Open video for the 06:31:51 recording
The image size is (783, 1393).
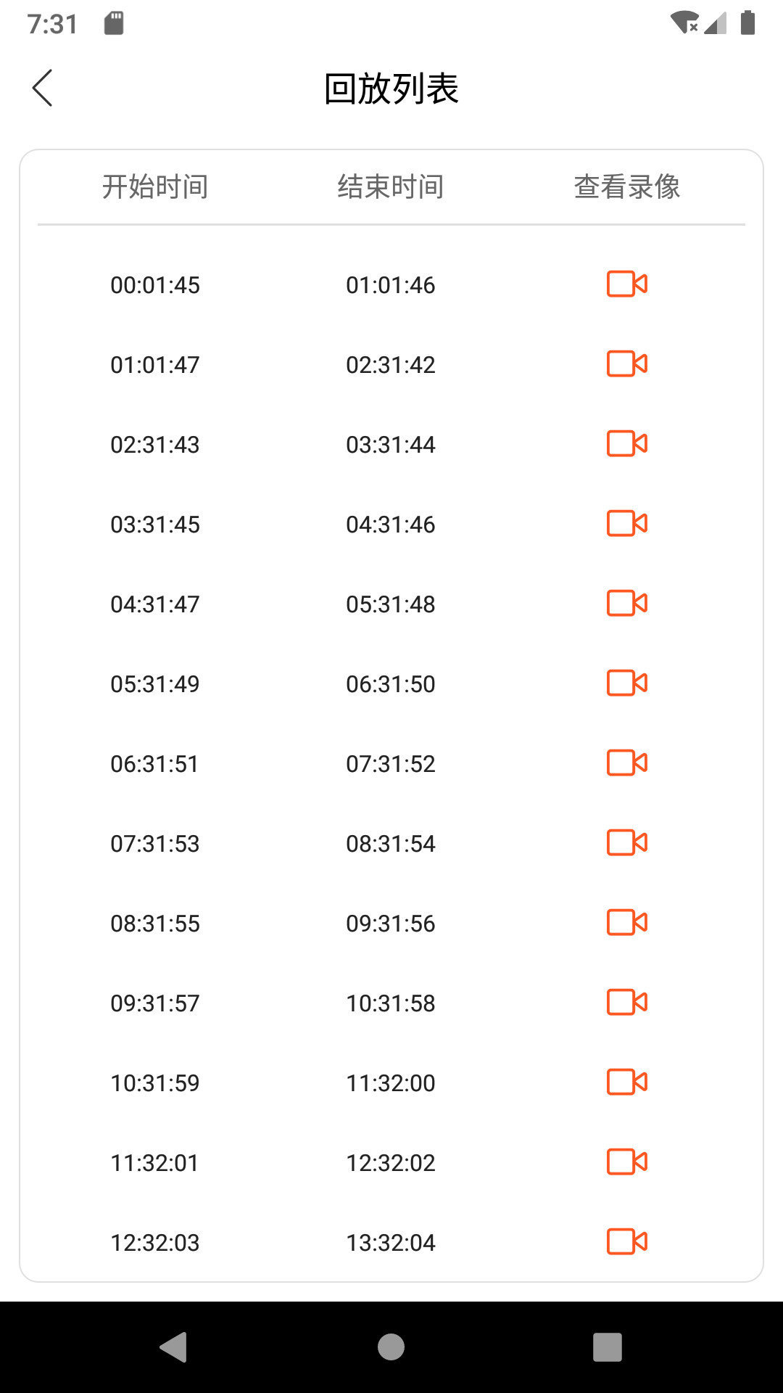pos(626,763)
